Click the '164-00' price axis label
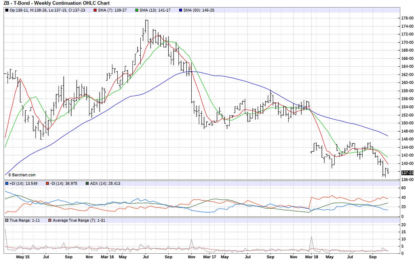The width and height of the screenshot is (415, 268). (407, 67)
